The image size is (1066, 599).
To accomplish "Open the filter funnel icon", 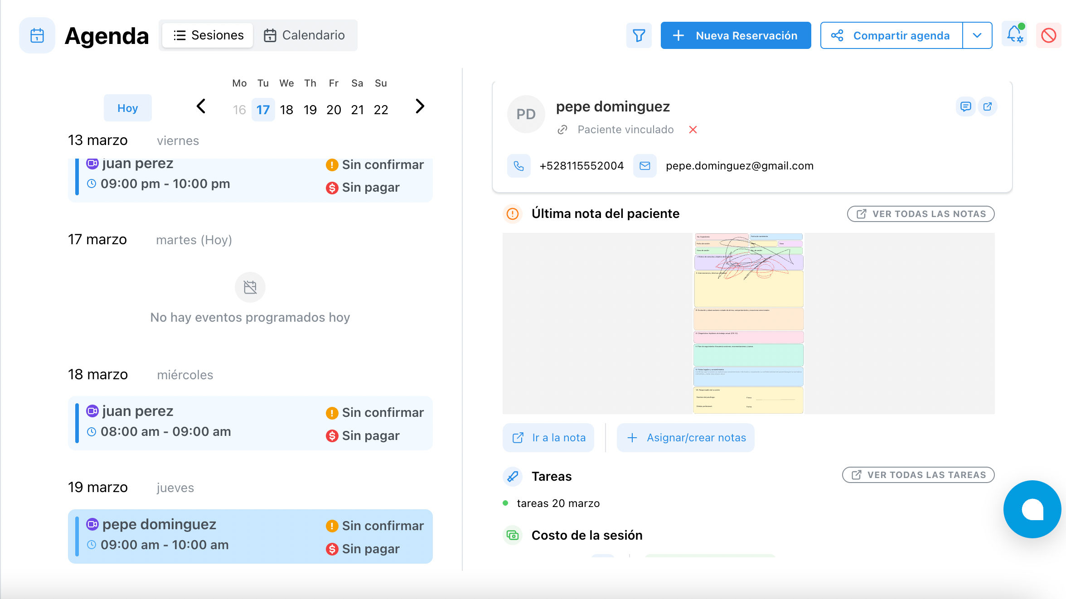I will point(639,35).
